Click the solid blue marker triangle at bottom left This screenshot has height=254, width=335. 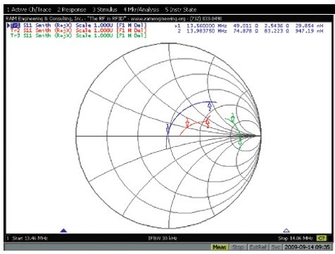[63, 231]
